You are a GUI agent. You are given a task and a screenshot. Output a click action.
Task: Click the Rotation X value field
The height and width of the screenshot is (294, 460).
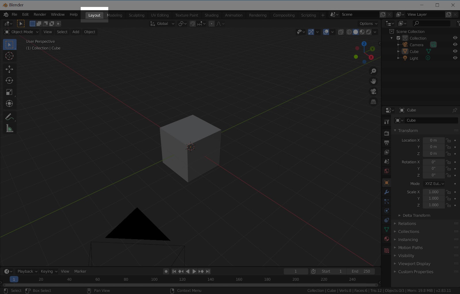pos(434,162)
